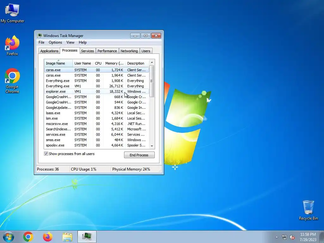Click the End Process button
Viewport: 324px width, 243px height.
pos(139,155)
